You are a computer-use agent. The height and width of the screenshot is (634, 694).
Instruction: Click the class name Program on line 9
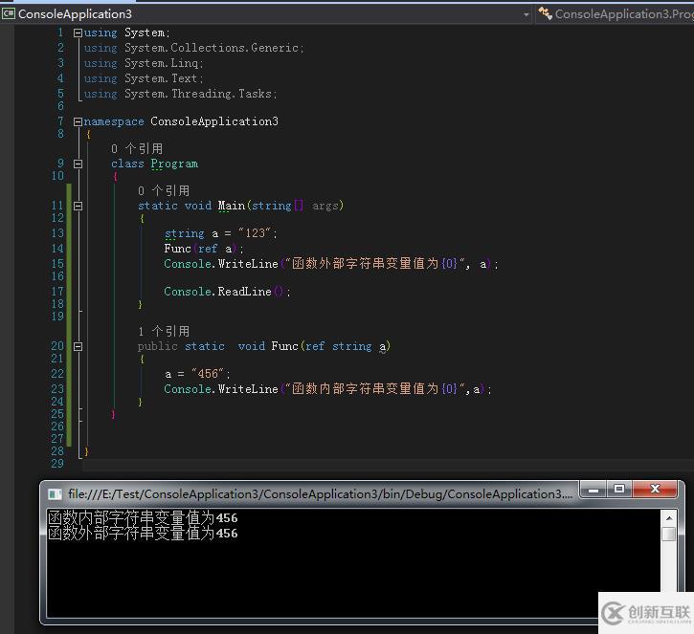[174, 164]
